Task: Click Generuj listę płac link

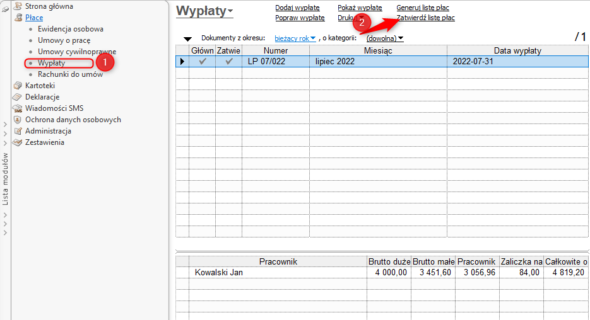Action: 423,8
